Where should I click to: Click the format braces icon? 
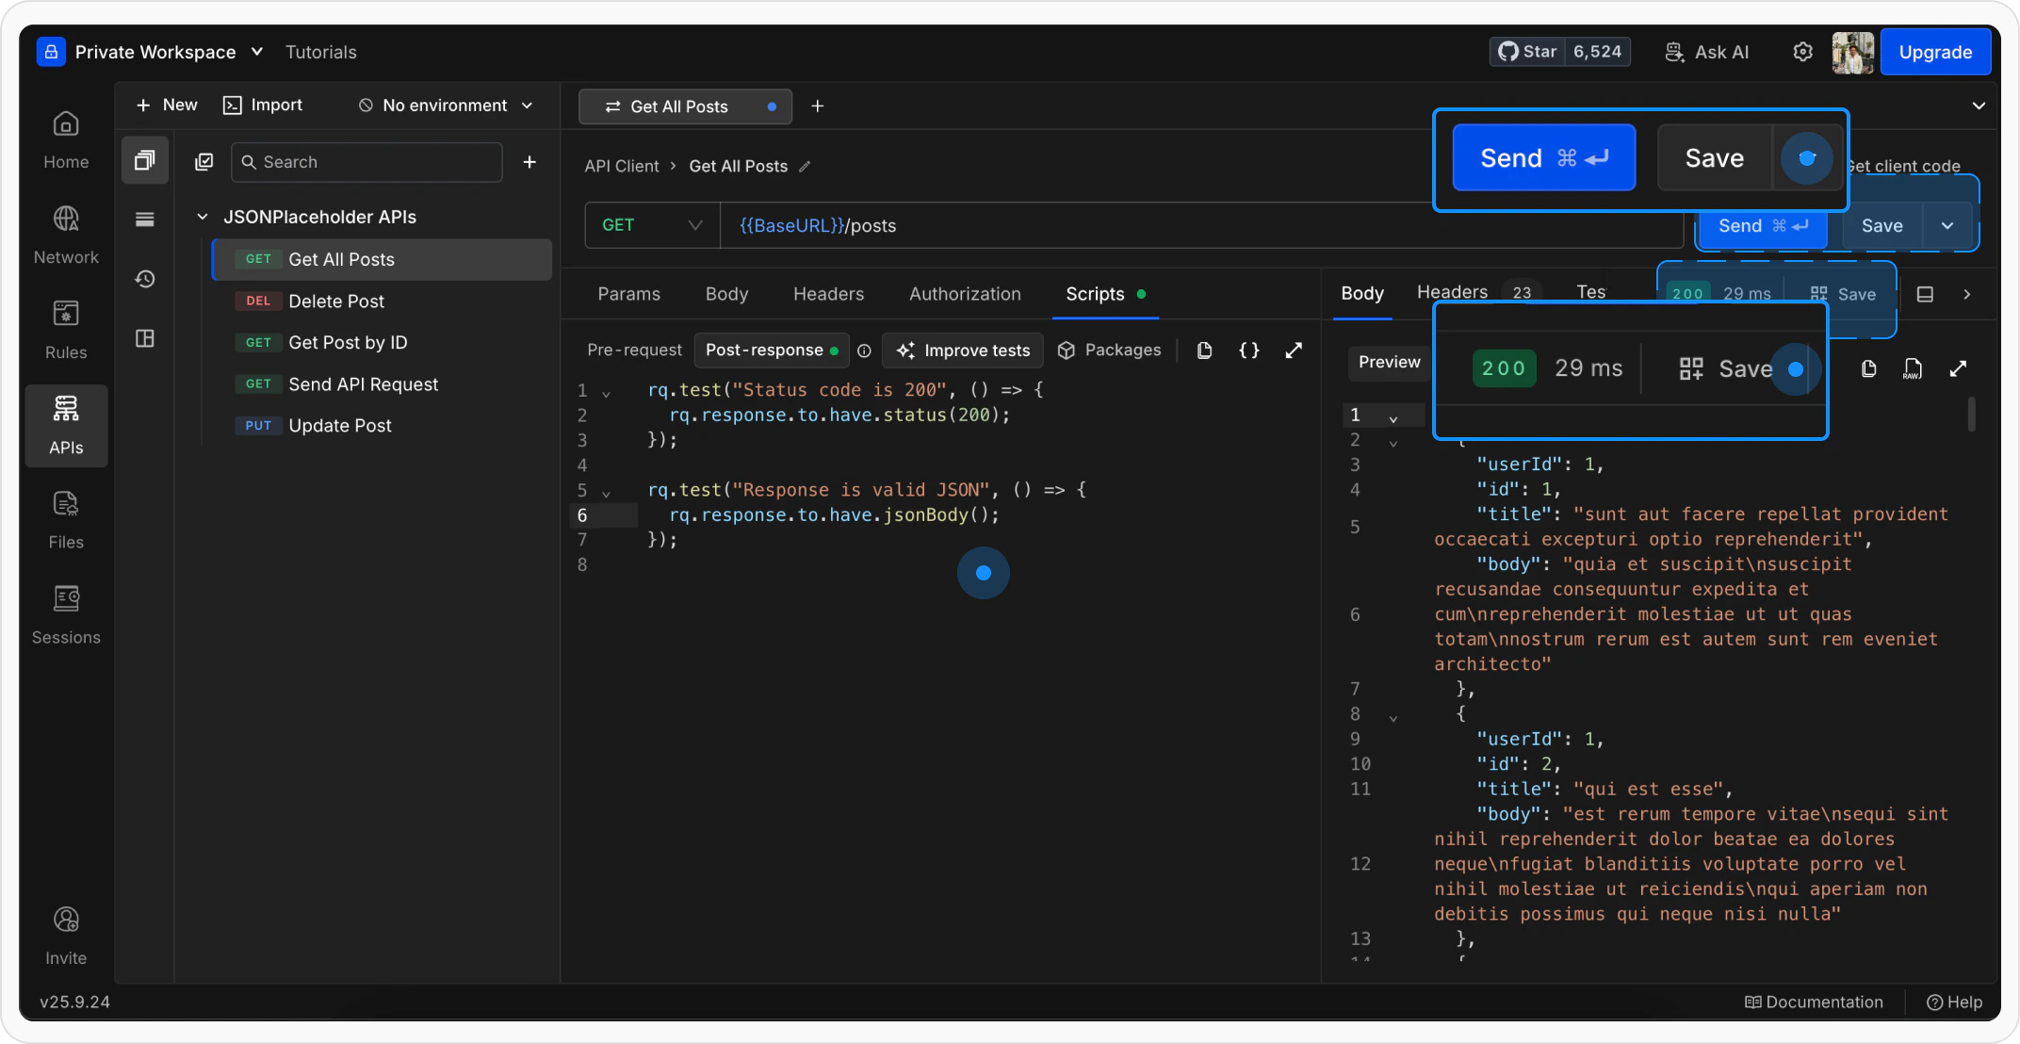pyautogui.click(x=1248, y=351)
